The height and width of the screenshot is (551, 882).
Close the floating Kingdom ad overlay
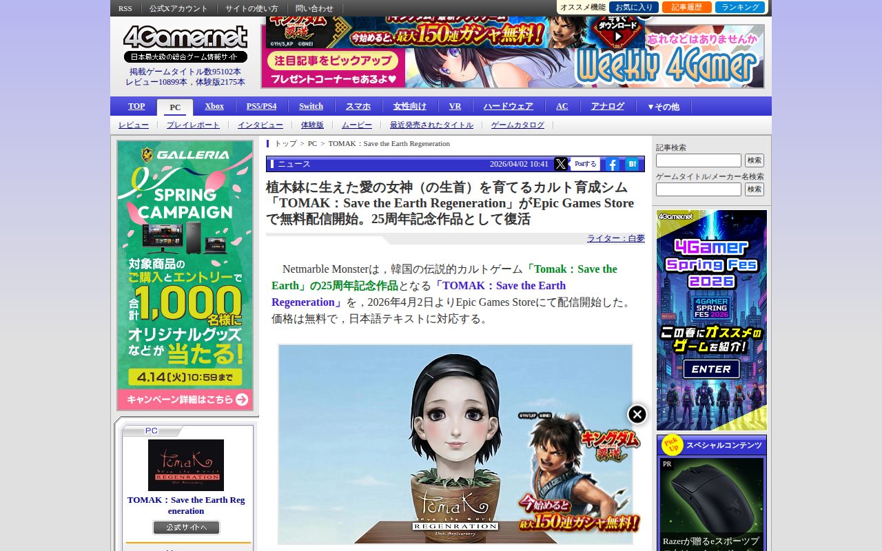click(637, 414)
